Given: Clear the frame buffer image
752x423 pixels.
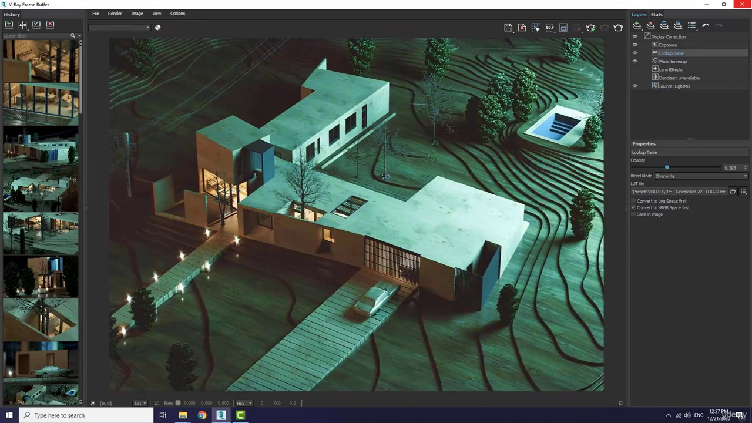Looking at the screenshot, I should (x=522, y=27).
